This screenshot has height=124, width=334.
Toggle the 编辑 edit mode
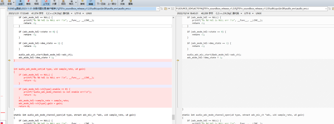coord(91,3)
